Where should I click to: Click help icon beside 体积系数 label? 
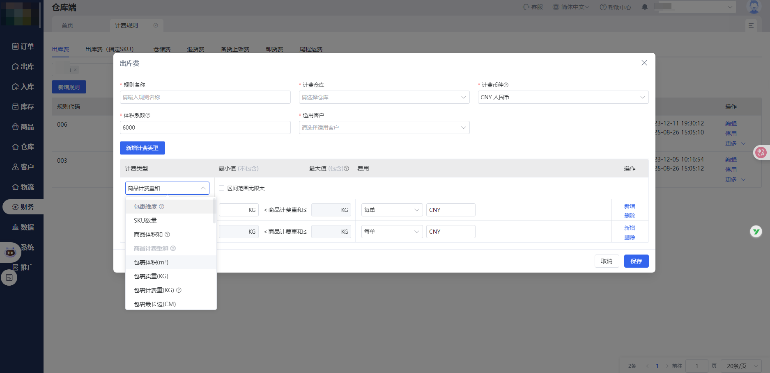148,116
